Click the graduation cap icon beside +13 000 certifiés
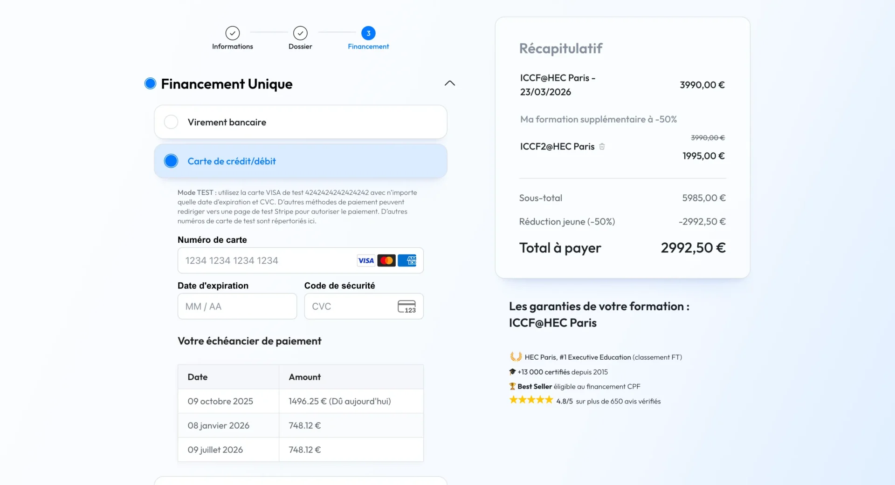Screen dimensions: 895x485 point(512,372)
